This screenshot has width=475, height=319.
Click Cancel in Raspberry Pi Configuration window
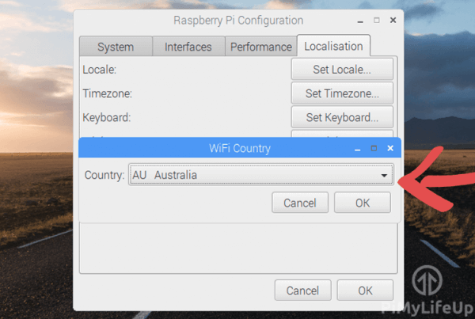[x=302, y=291]
